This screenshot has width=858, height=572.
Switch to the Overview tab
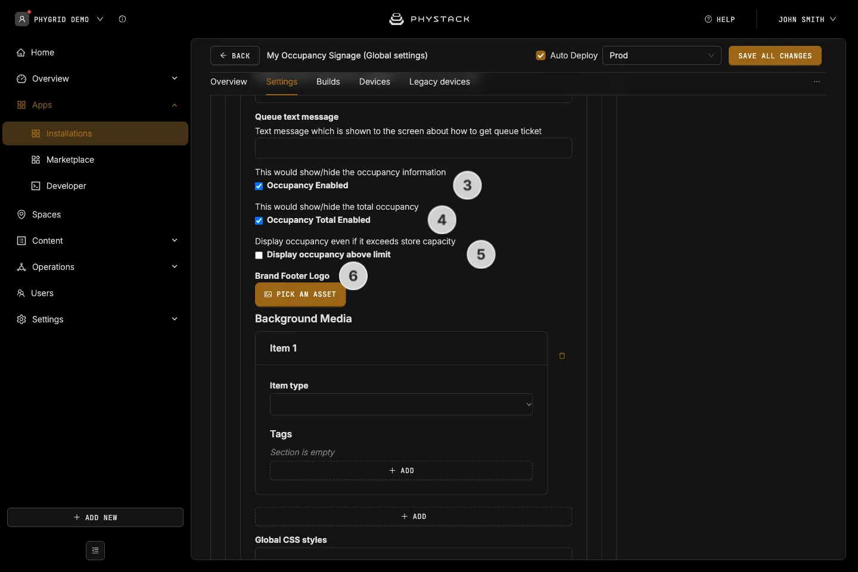229,82
